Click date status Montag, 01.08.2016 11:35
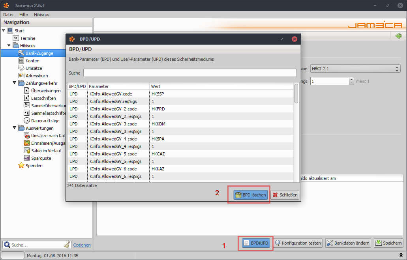The height and width of the screenshot is (260, 407). 53,256
